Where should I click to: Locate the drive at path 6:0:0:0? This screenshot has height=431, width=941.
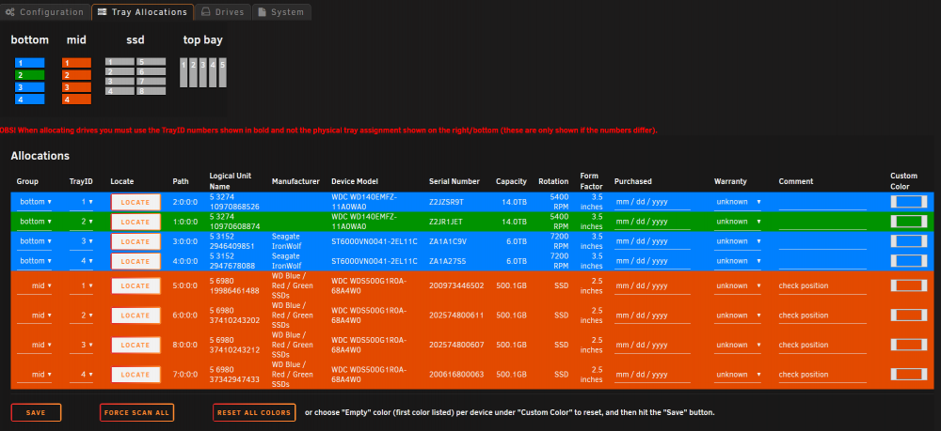(x=136, y=316)
